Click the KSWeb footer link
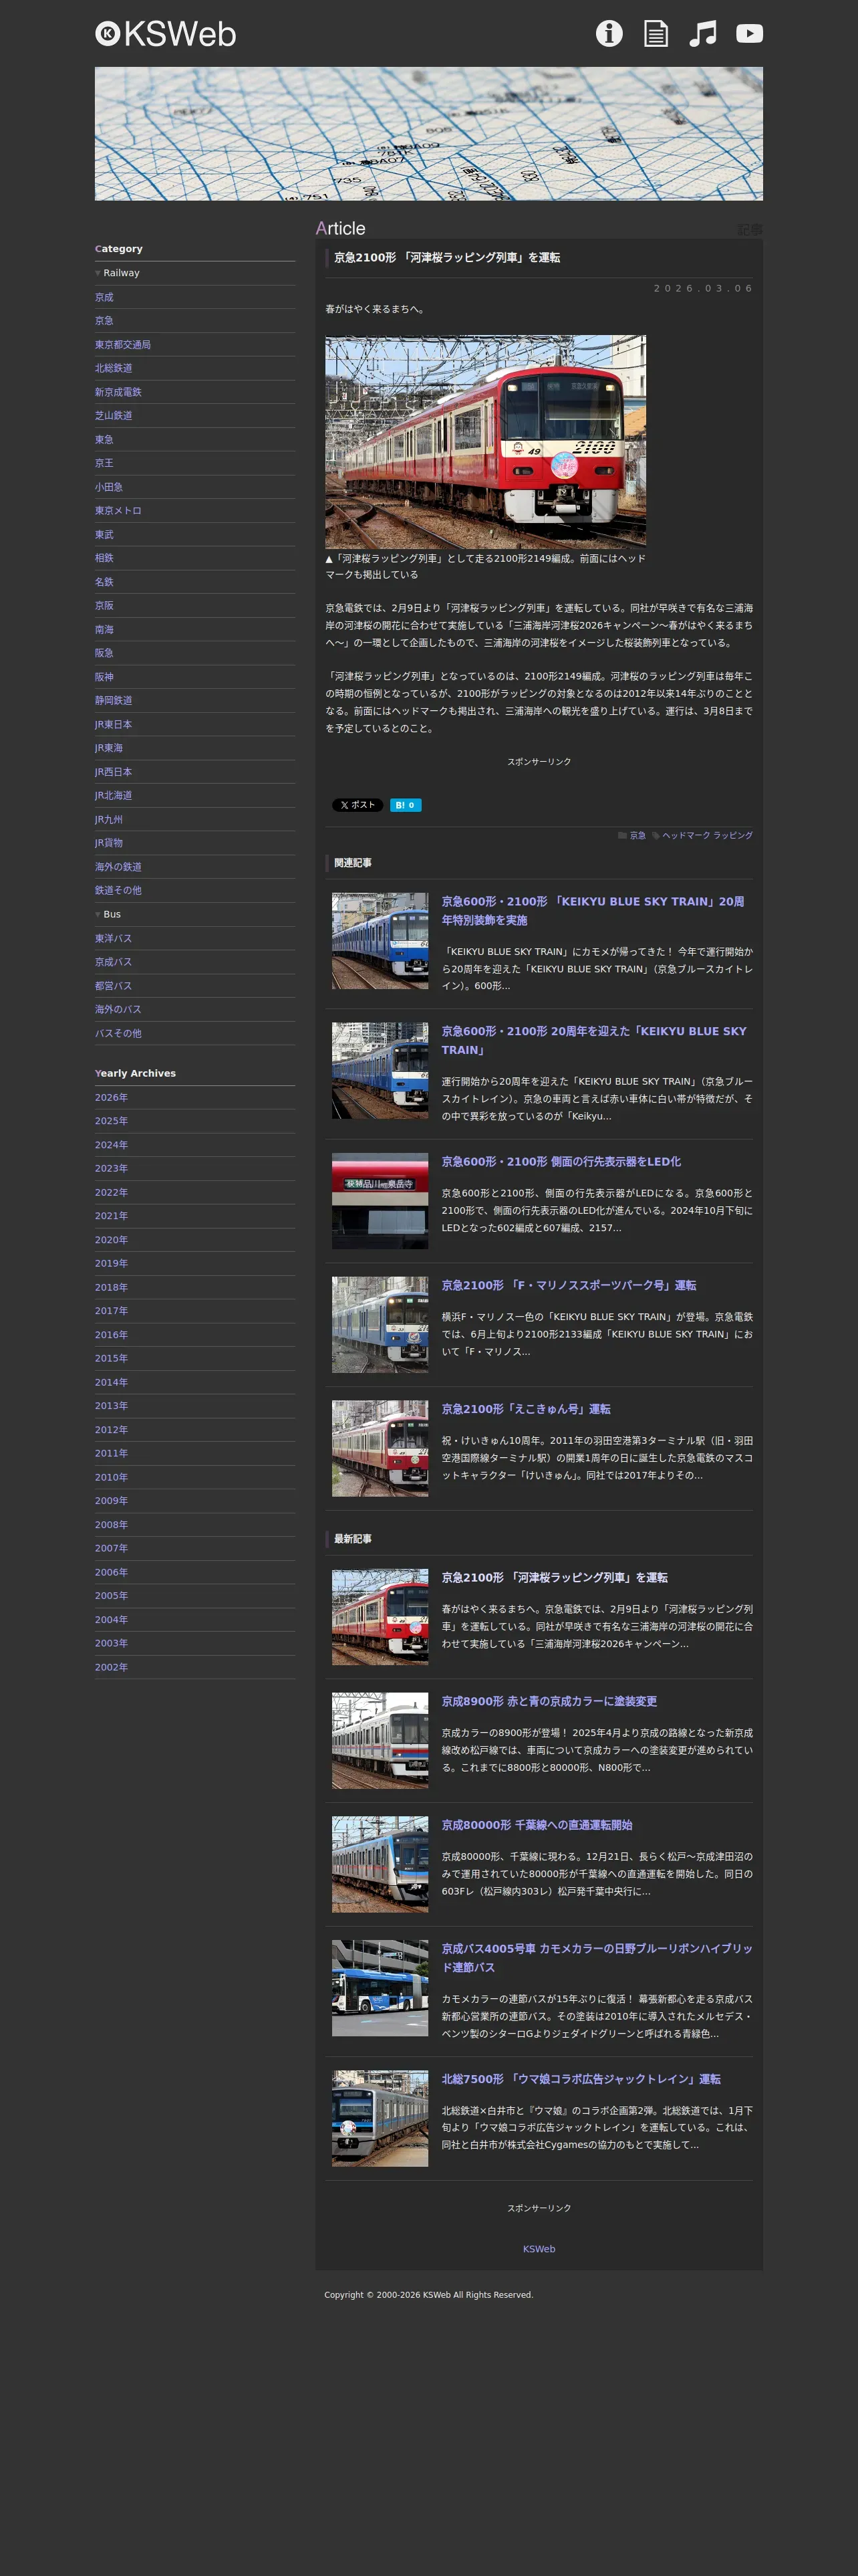 539,2249
